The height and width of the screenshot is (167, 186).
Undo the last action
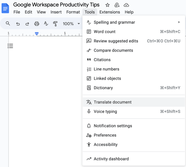pos(18,24)
